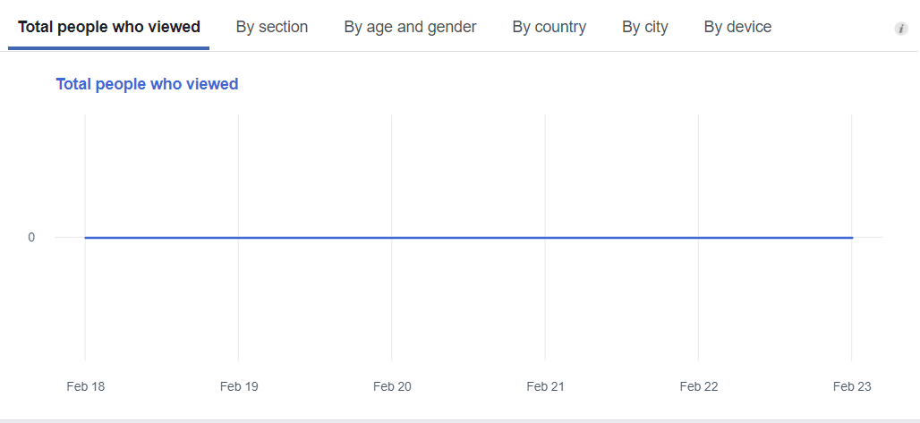Image resolution: width=920 pixels, height=423 pixels.
Task: Pick the blue line point at Feb 20
Action: (392, 238)
